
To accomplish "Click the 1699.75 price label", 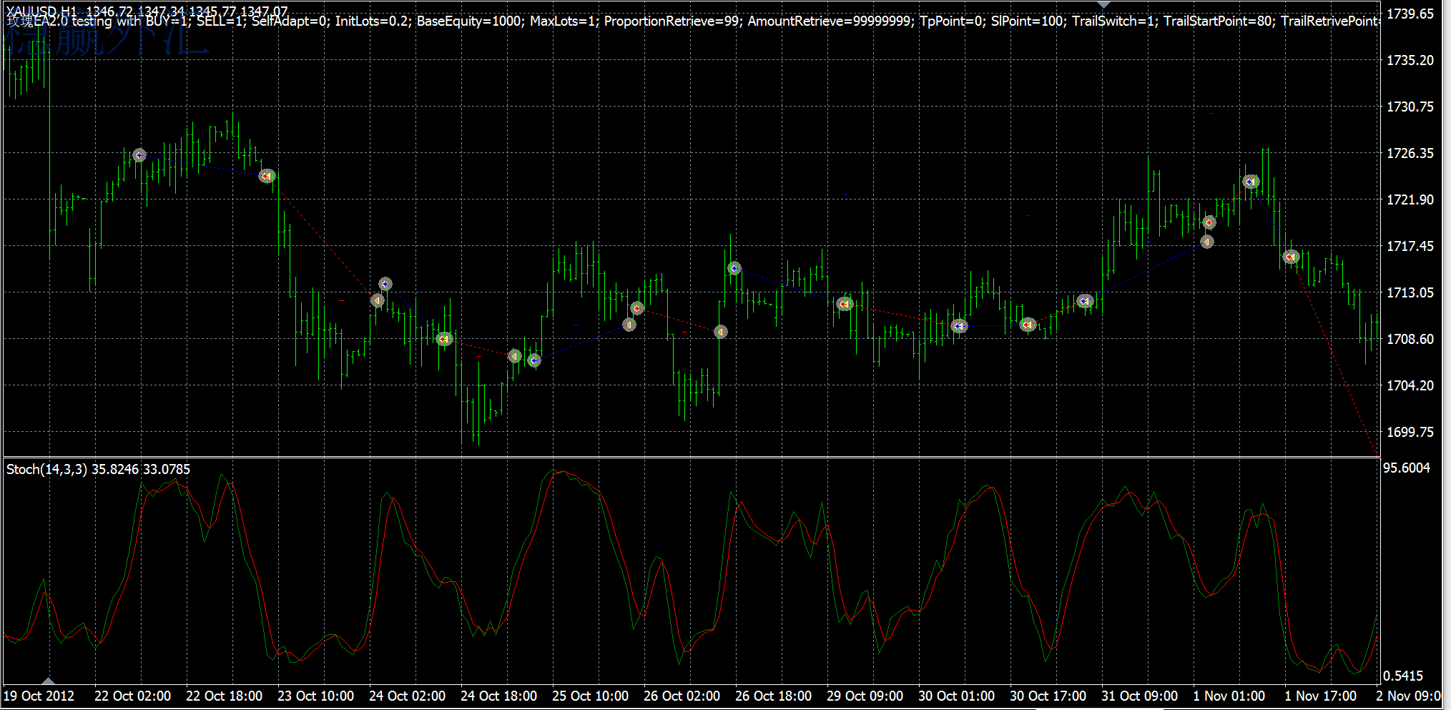I will point(1410,432).
